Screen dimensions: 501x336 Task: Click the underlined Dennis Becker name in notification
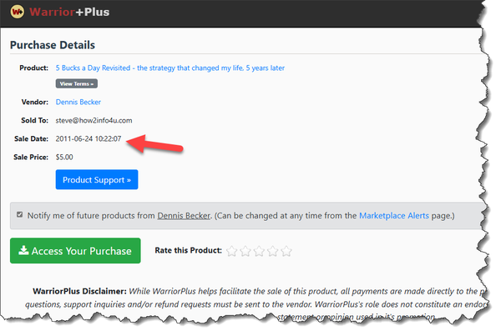(184, 216)
